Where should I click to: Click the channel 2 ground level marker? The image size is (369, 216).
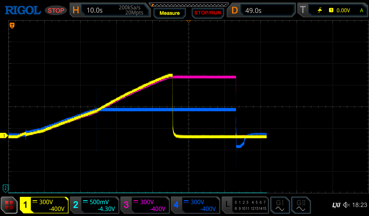coord(5,188)
